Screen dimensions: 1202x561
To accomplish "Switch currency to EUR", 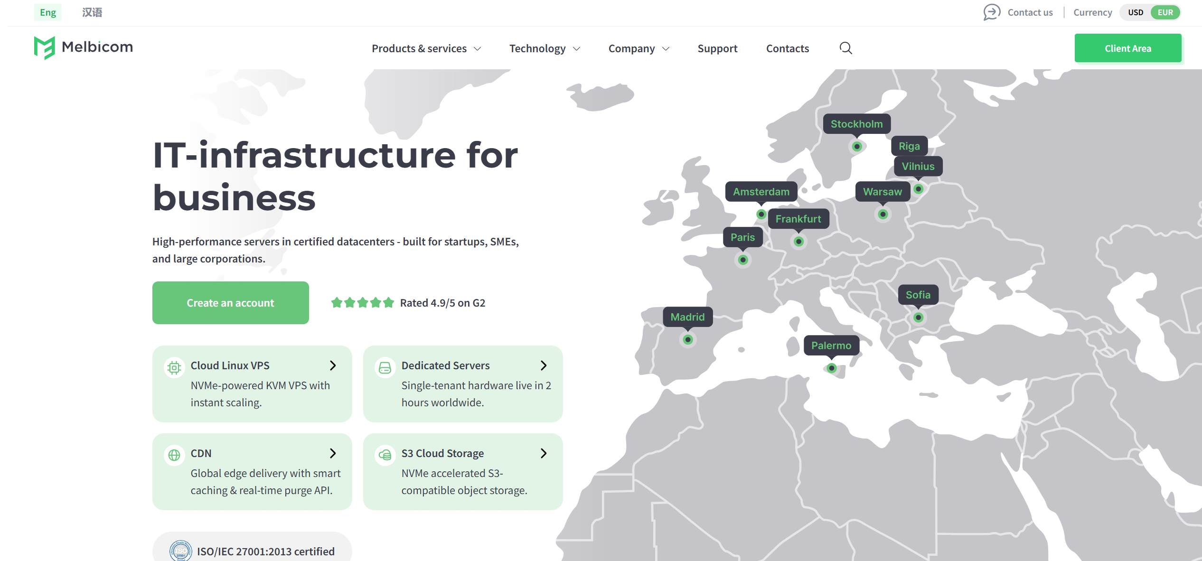I will tap(1165, 12).
